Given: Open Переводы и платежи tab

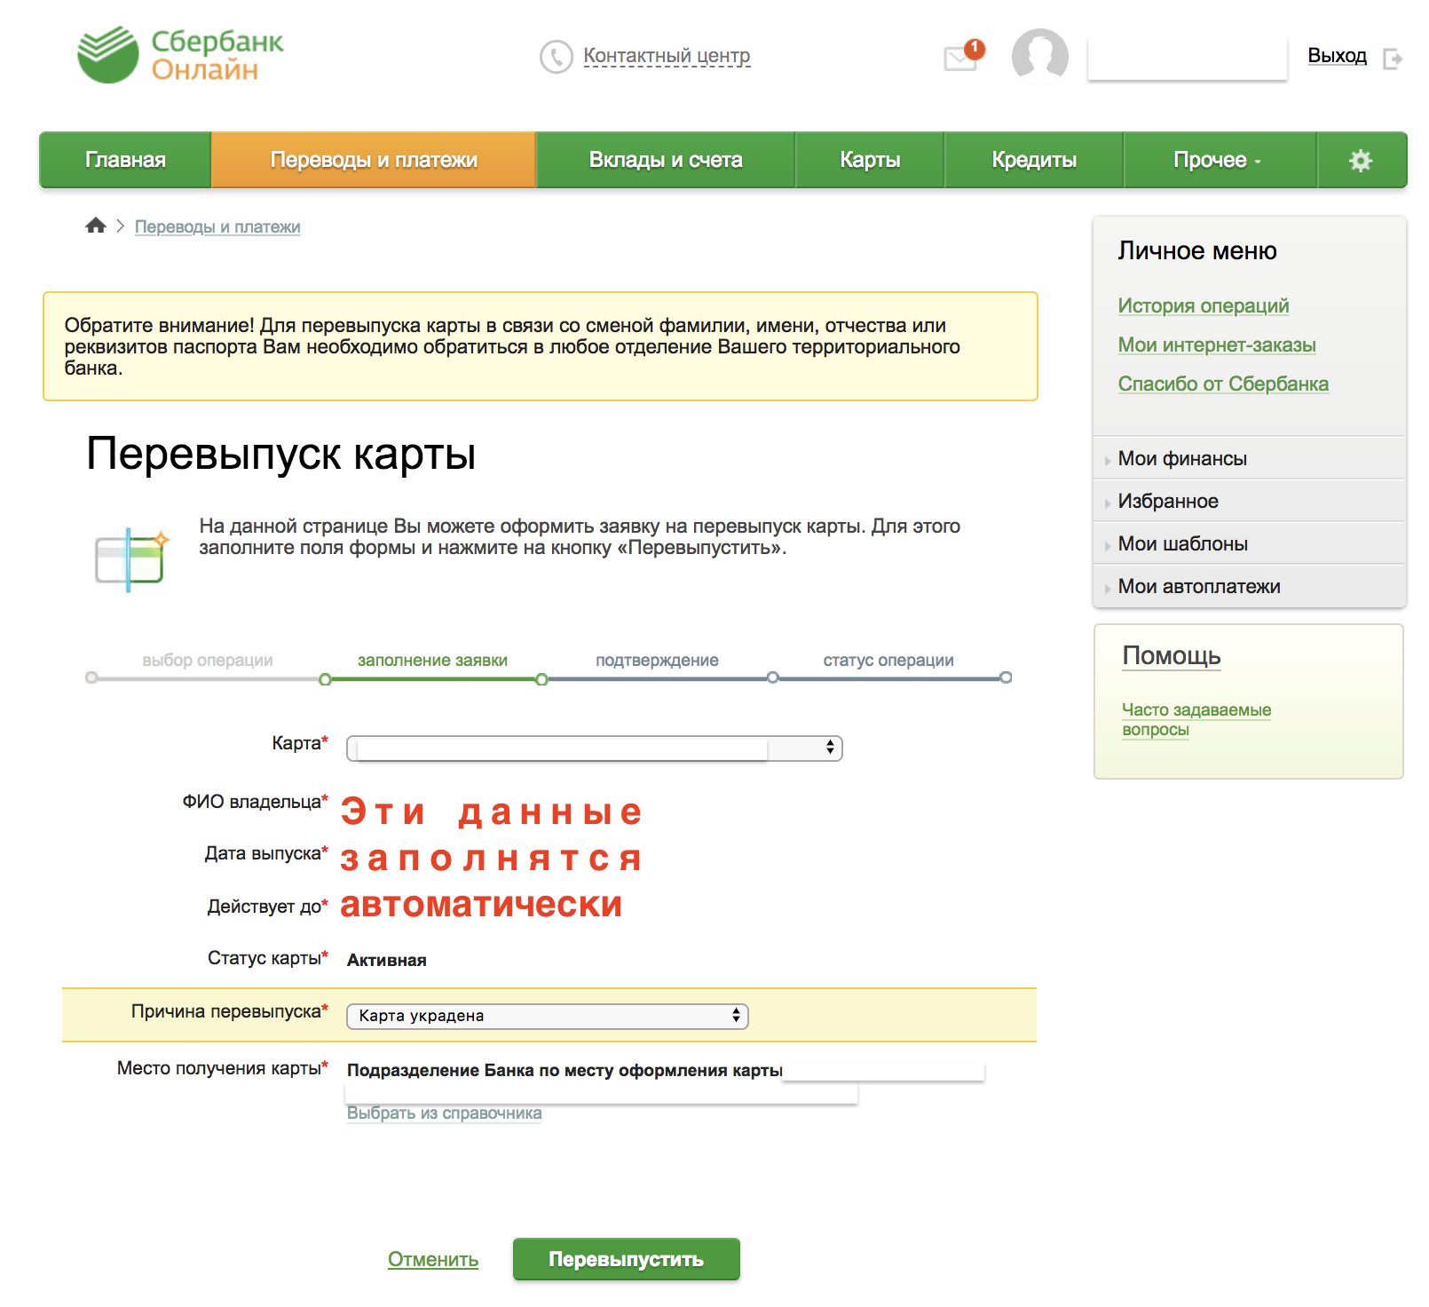Looking at the screenshot, I should pyautogui.click(x=374, y=160).
